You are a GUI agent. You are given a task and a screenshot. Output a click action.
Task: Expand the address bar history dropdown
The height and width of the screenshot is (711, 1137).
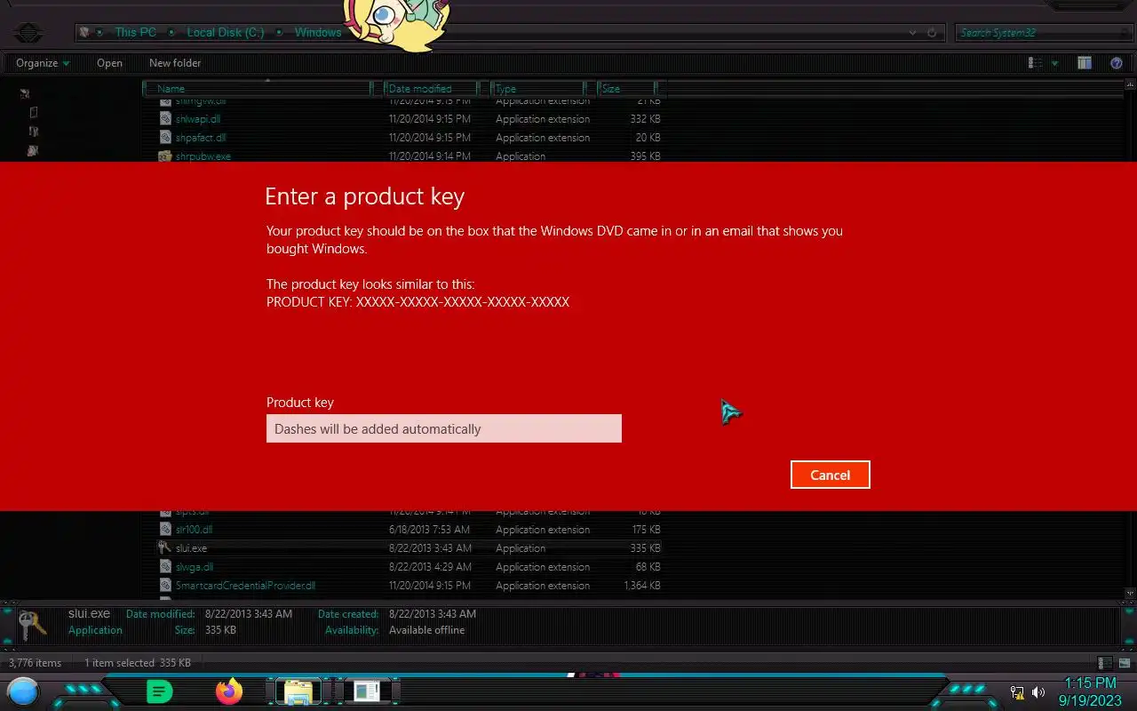[x=912, y=33]
